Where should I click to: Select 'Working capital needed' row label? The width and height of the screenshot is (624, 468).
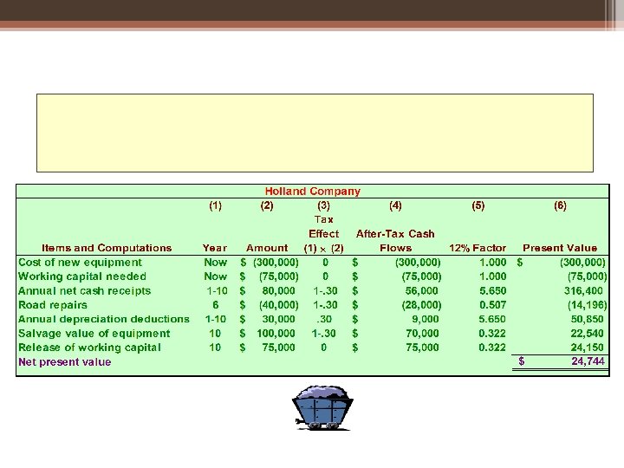pyautogui.click(x=82, y=276)
